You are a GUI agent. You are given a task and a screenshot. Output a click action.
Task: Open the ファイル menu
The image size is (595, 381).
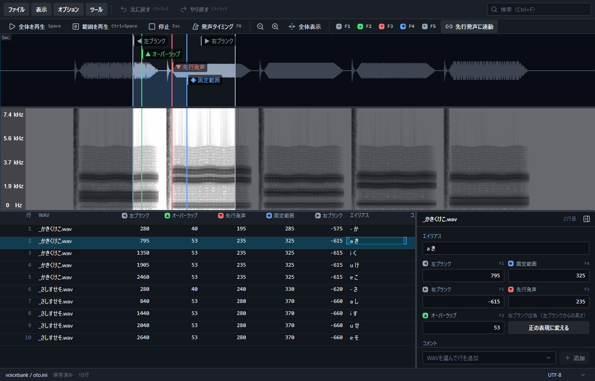[16, 9]
